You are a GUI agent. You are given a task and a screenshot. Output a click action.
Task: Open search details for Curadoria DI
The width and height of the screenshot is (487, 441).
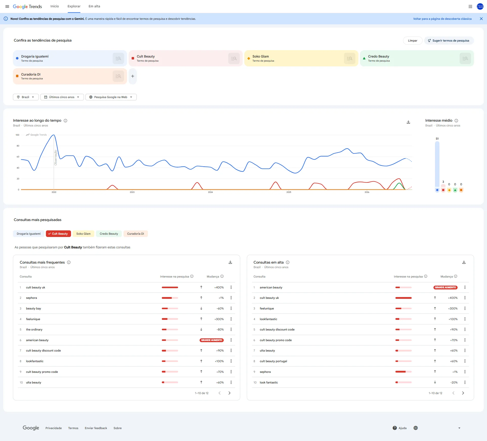(x=118, y=76)
